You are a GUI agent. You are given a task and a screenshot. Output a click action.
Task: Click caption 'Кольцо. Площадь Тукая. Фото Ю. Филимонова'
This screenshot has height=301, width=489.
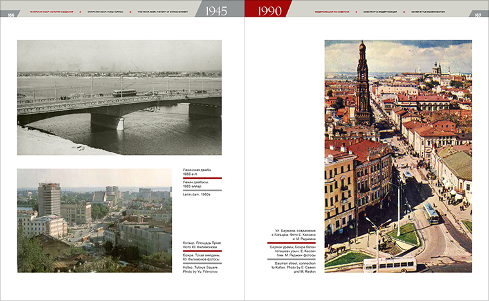point(202,245)
